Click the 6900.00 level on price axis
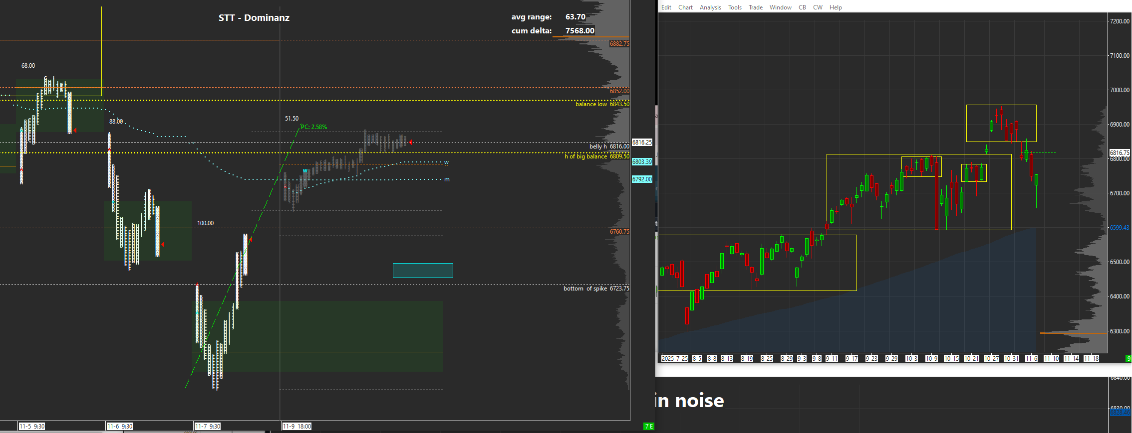 (x=1120, y=125)
